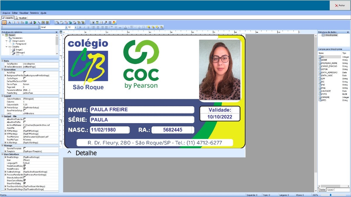Click the Detalhe band bar
Image resolution: width=351 pixels, height=197 pixels.
(154, 153)
